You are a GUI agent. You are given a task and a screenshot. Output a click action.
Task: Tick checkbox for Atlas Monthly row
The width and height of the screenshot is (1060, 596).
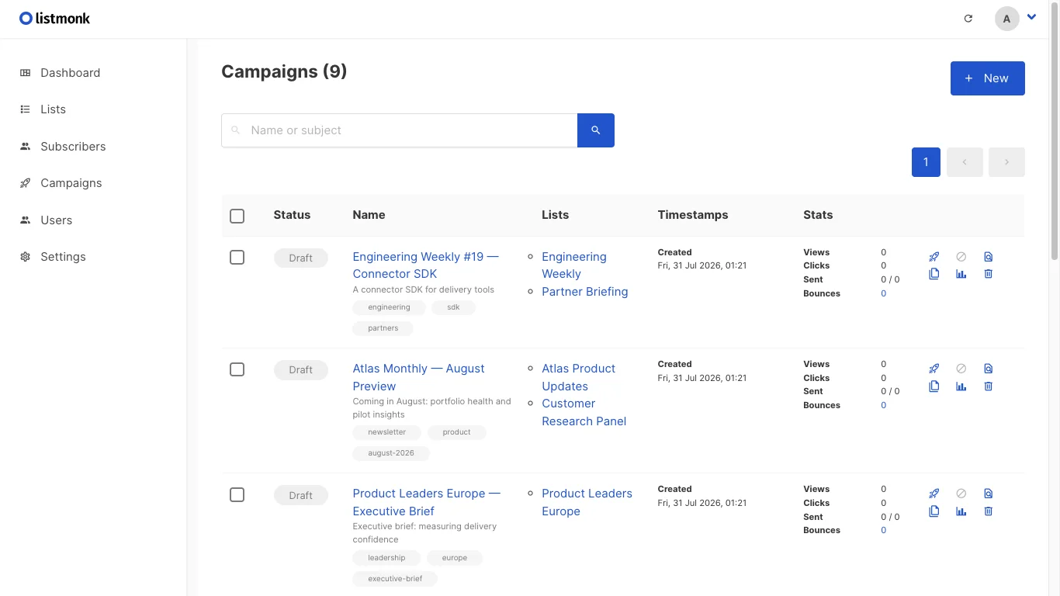tap(237, 369)
